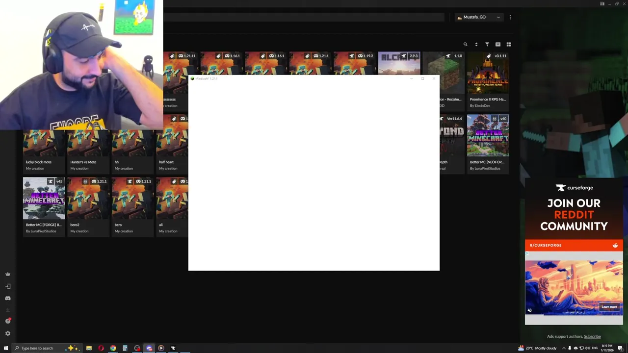Open the grass block modpack version 1.1.0

pyautogui.click(x=443, y=64)
